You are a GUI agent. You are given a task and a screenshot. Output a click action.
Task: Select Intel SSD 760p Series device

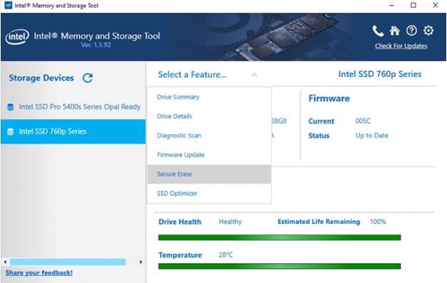tap(74, 132)
